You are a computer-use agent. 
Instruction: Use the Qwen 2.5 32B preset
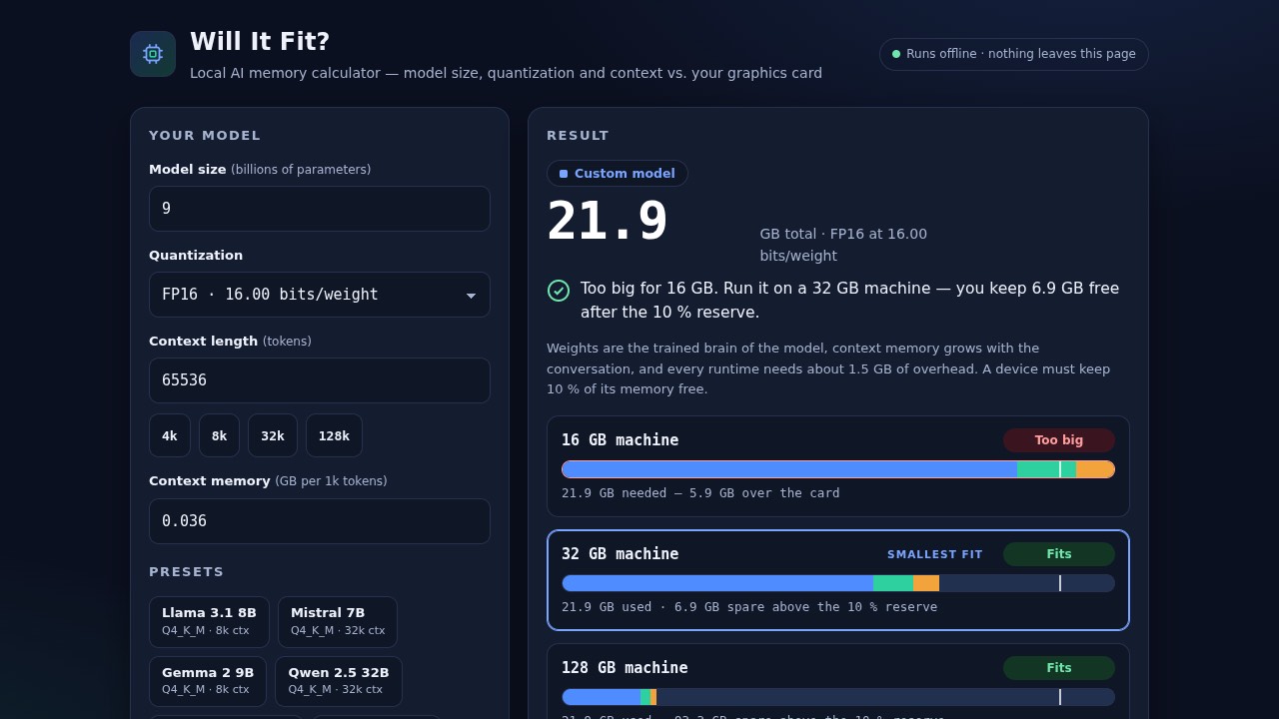pyautogui.click(x=339, y=682)
